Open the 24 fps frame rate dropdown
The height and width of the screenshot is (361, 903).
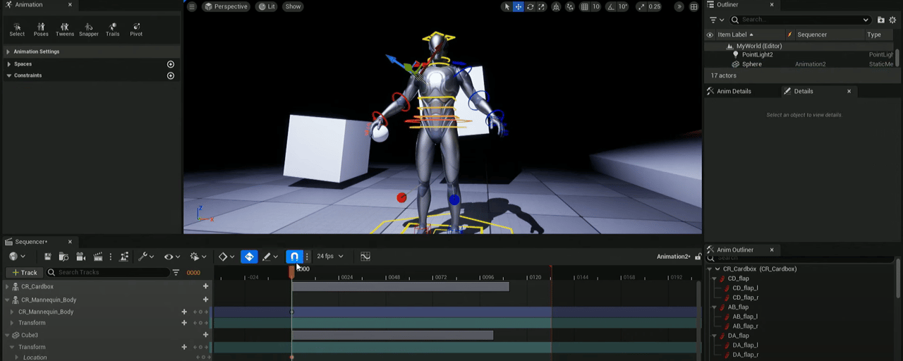329,257
